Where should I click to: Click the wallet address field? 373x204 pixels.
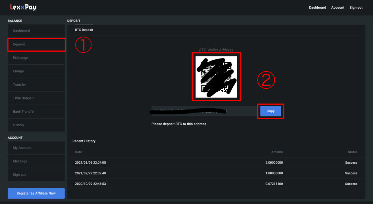pyautogui.click(x=204, y=111)
